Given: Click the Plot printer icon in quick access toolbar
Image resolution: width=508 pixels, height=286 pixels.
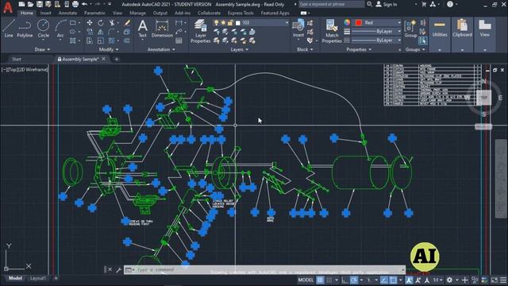Looking at the screenshot, I should coord(75,4).
